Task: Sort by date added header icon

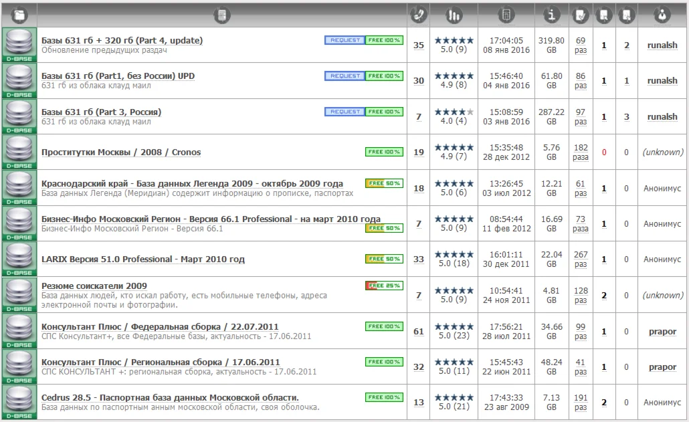Action: [506, 15]
